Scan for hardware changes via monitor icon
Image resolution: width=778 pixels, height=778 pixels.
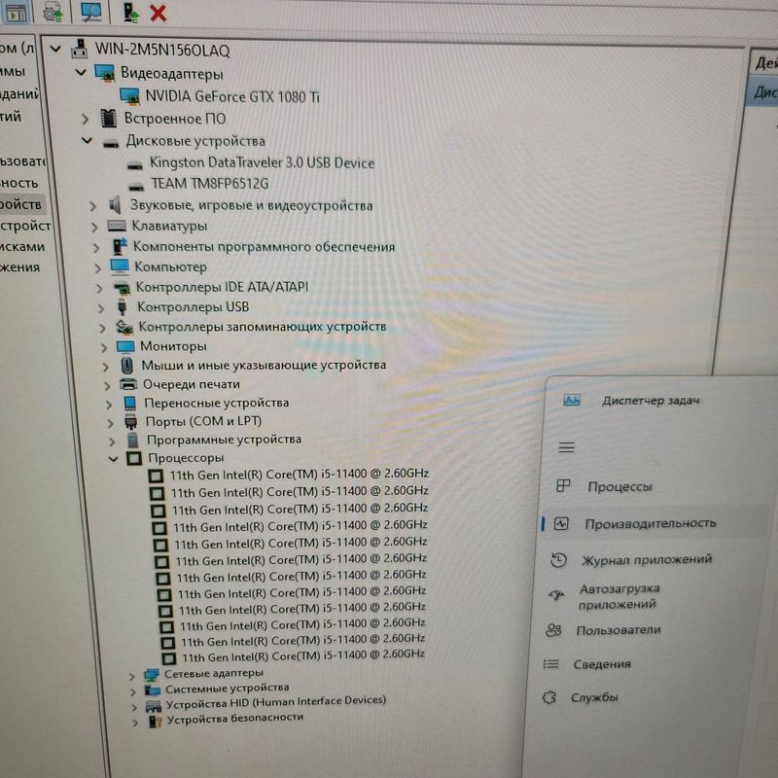90,12
